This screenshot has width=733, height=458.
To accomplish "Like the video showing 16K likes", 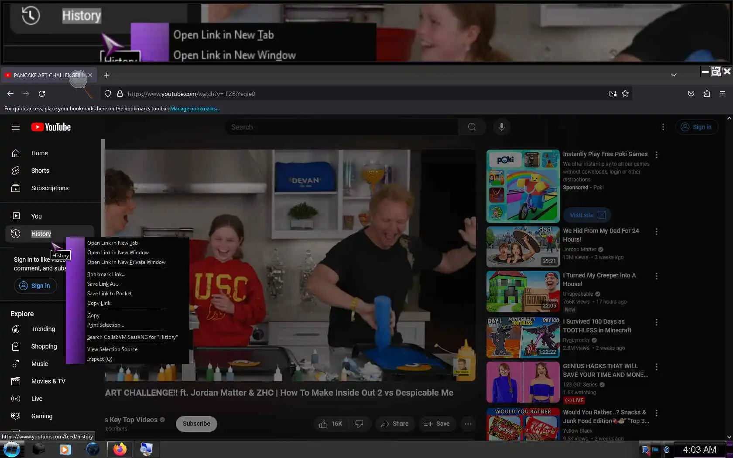I will [330, 424].
